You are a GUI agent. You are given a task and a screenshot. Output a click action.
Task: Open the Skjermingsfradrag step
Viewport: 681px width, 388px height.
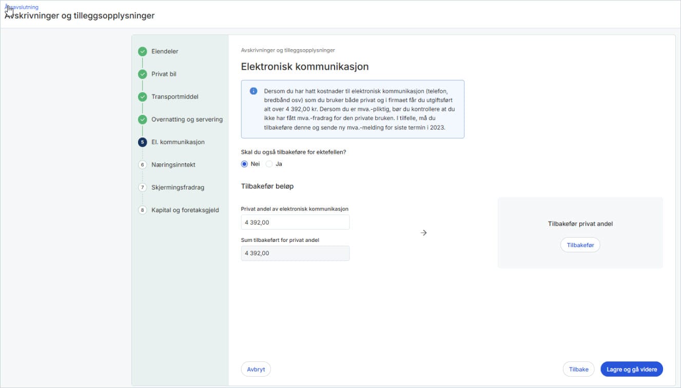[178, 187]
